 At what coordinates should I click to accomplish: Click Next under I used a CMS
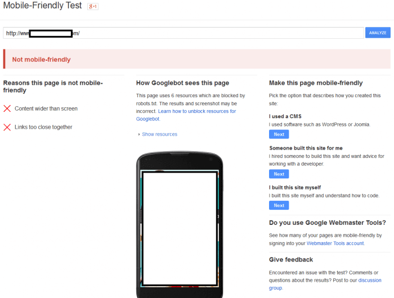tap(279, 134)
